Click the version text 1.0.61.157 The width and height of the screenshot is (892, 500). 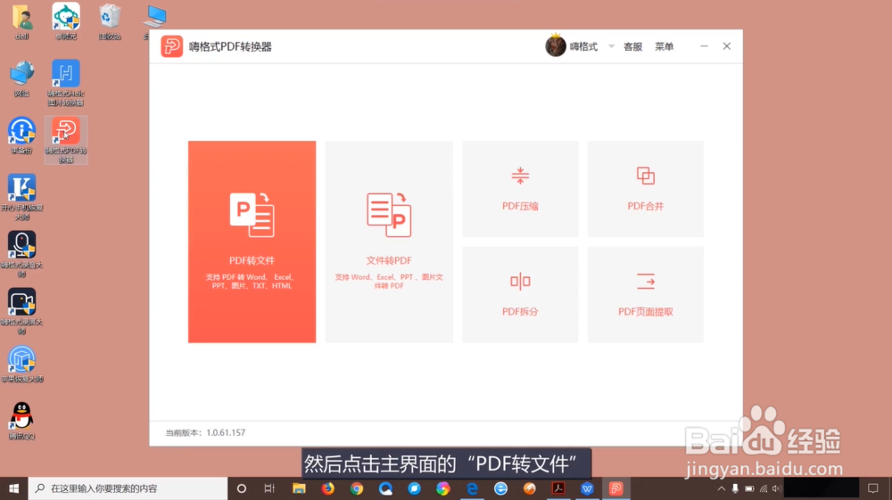pyautogui.click(x=226, y=432)
